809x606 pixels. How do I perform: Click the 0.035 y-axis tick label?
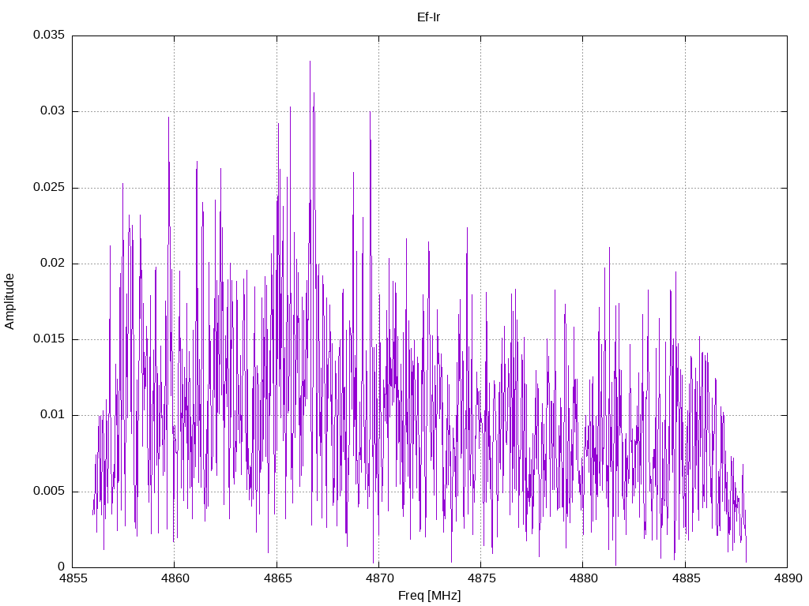[x=49, y=35]
